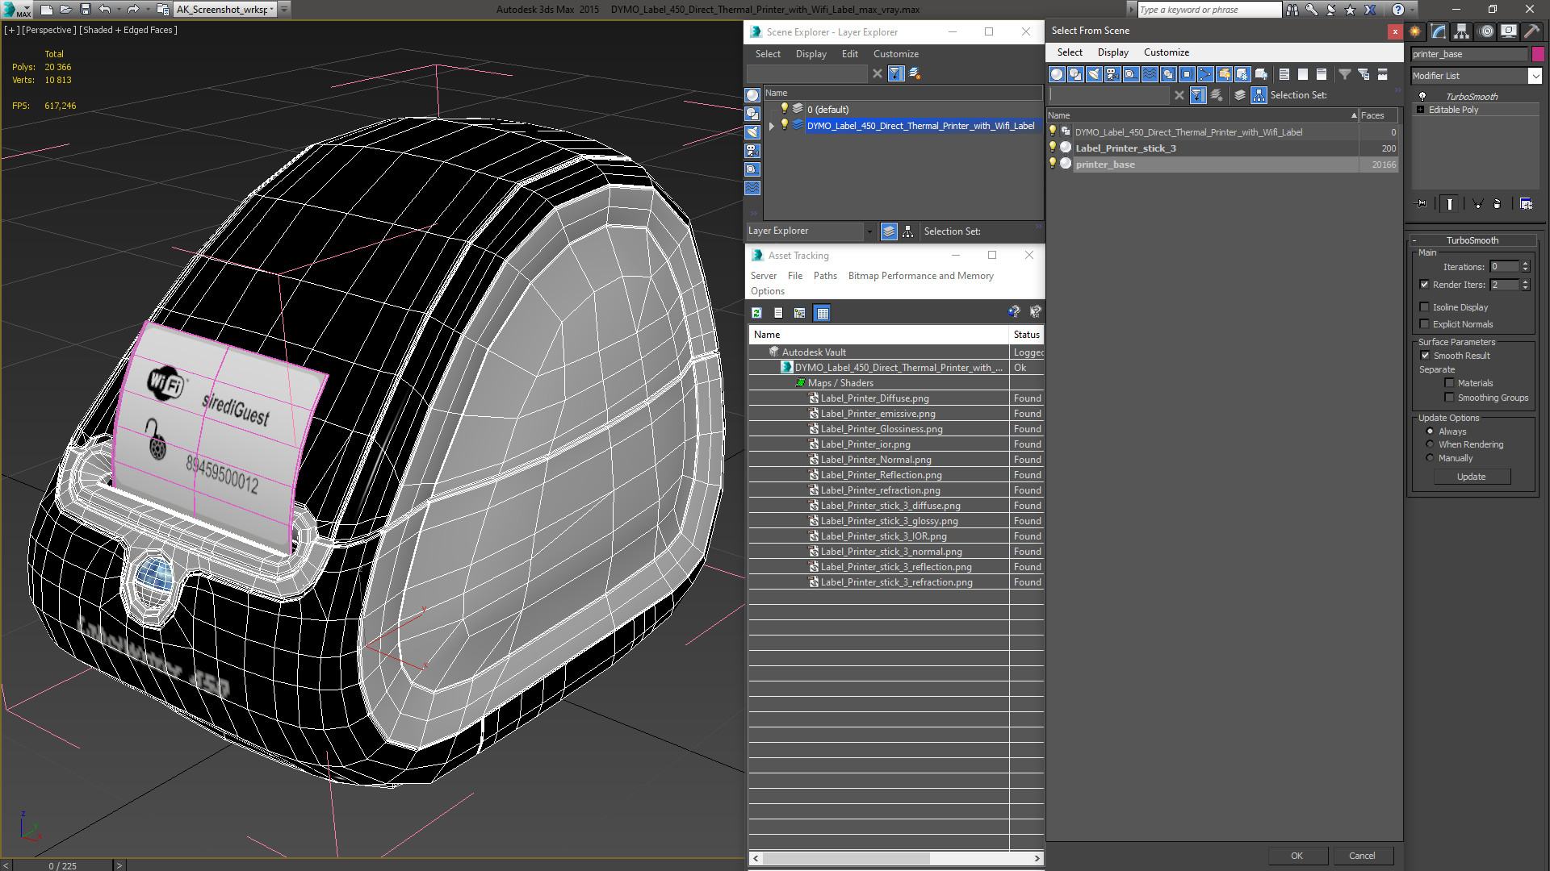Enable Explicit Normals checkbox
This screenshot has height=871, width=1550.
(1424, 324)
